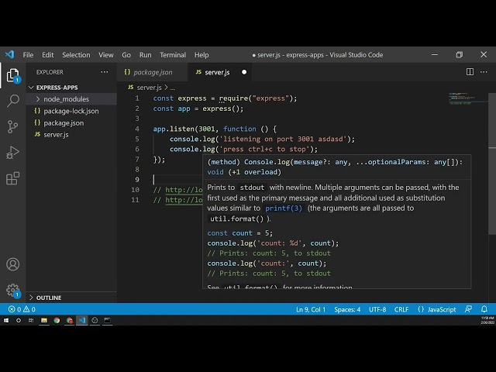
Task: Change the UTF-8 encoding setting
Action: point(377,309)
